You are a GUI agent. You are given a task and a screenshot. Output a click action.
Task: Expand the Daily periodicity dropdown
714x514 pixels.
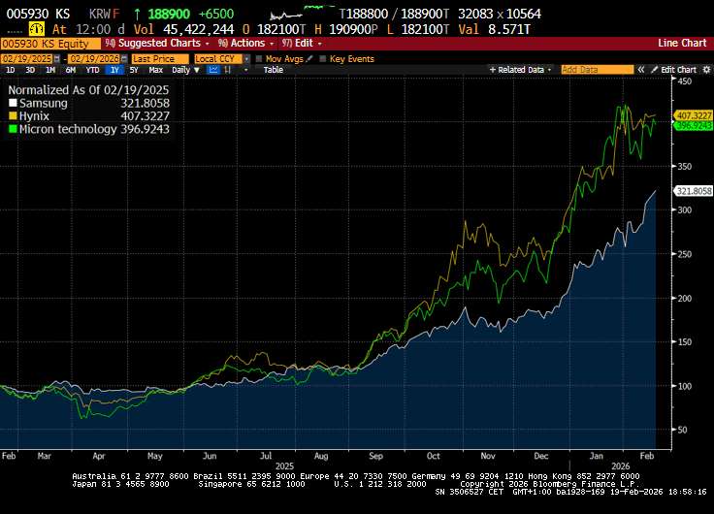click(x=183, y=70)
